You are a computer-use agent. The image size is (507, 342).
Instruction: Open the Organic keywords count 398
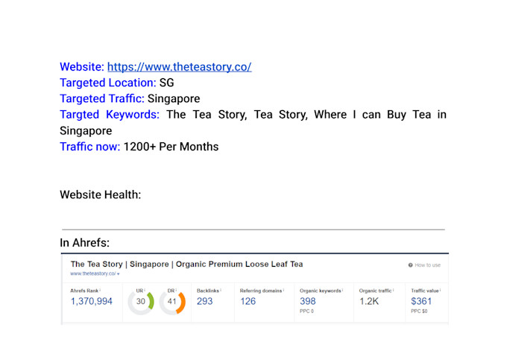(307, 301)
